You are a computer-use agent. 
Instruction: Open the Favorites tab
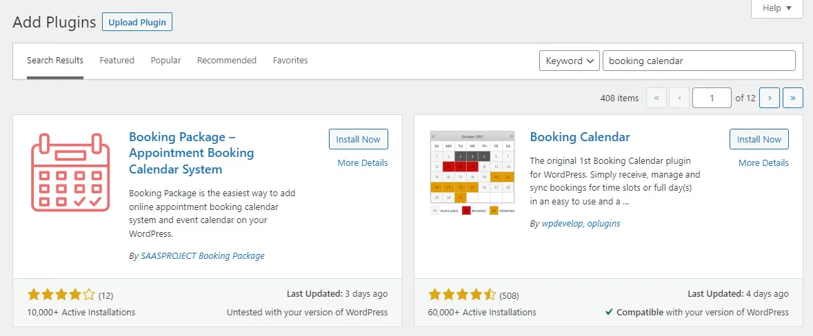290,61
